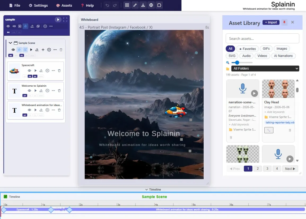Toggle sparkle effects icon in sample header
The height and width of the screenshot is (219, 306).
[x=25, y=26]
